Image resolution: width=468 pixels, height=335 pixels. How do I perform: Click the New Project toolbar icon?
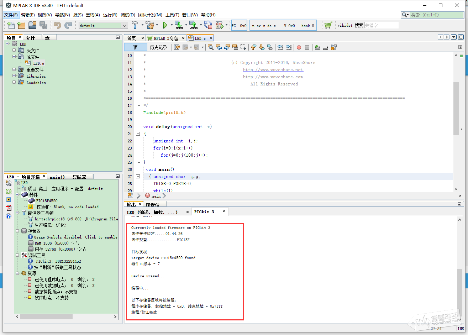coord(22,25)
